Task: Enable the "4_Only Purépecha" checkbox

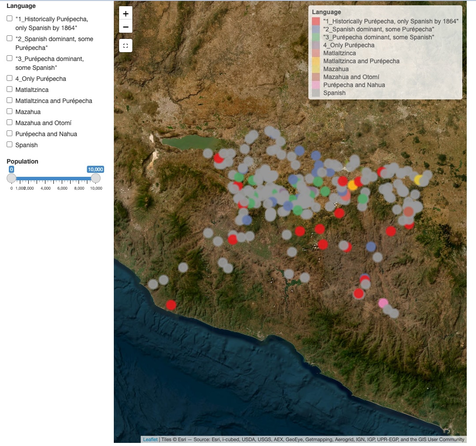Action: pyautogui.click(x=10, y=78)
